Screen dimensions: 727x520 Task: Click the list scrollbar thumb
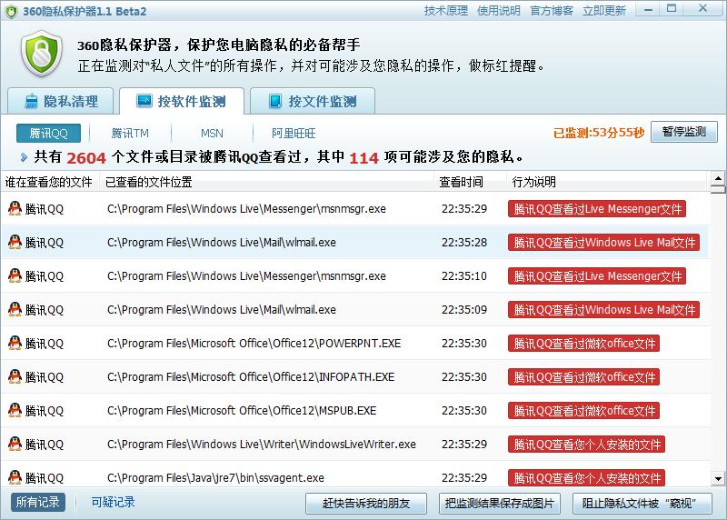click(x=718, y=189)
